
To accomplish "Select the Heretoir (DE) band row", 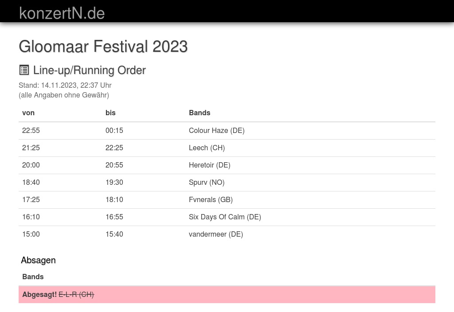I will pyautogui.click(x=227, y=165).
